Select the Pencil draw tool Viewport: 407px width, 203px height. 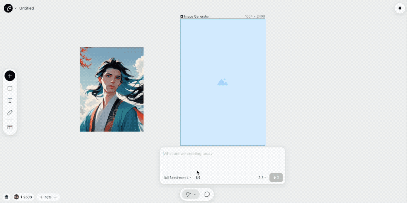pos(10,113)
